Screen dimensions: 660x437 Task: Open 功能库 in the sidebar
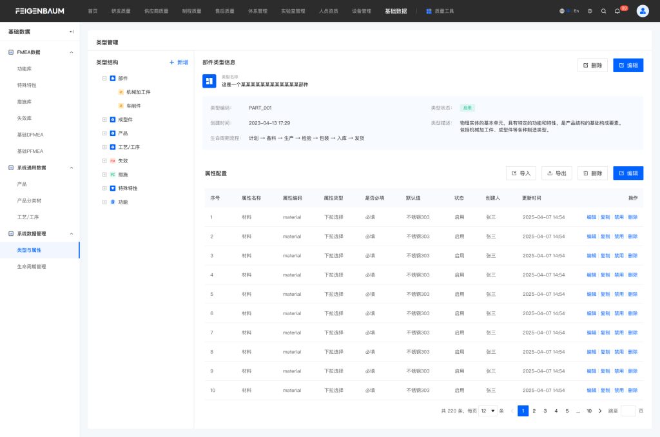click(x=24, y=69)
